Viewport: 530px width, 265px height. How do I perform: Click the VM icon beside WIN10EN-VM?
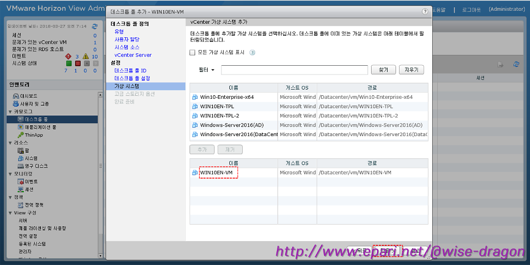tap(195, 172)
